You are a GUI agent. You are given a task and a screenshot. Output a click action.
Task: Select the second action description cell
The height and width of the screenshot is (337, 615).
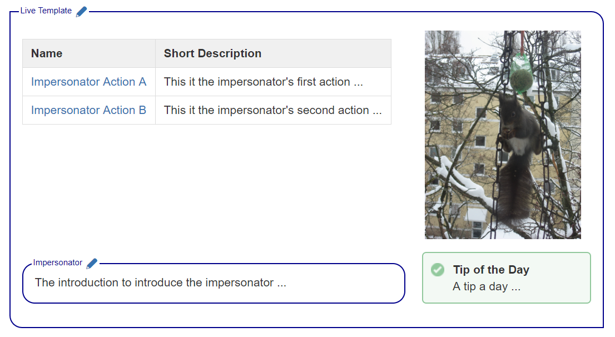pos(272,110)
